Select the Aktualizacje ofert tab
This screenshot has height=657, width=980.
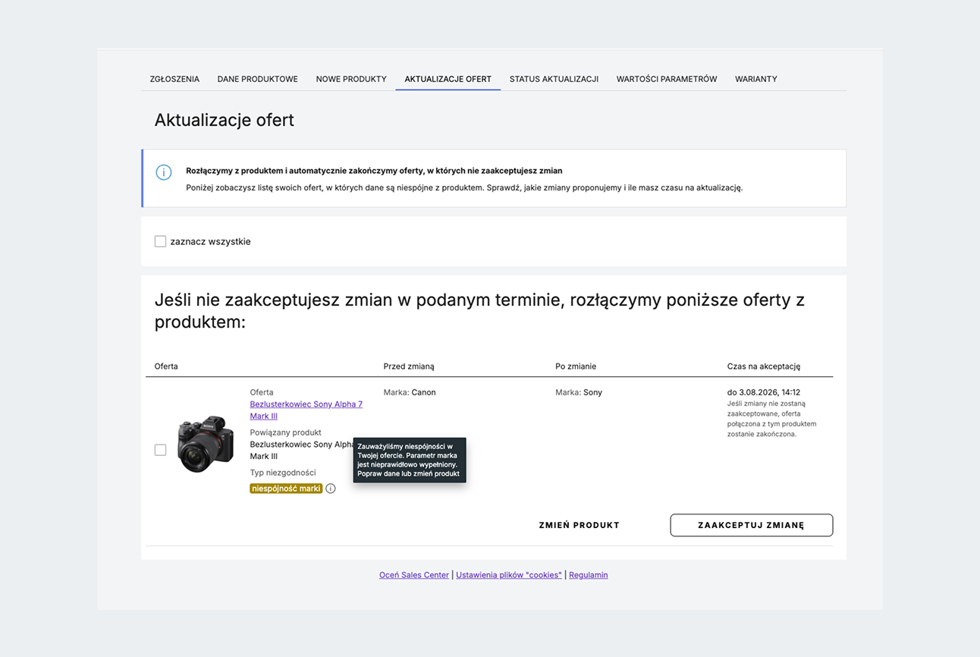(x=448, y=79)
